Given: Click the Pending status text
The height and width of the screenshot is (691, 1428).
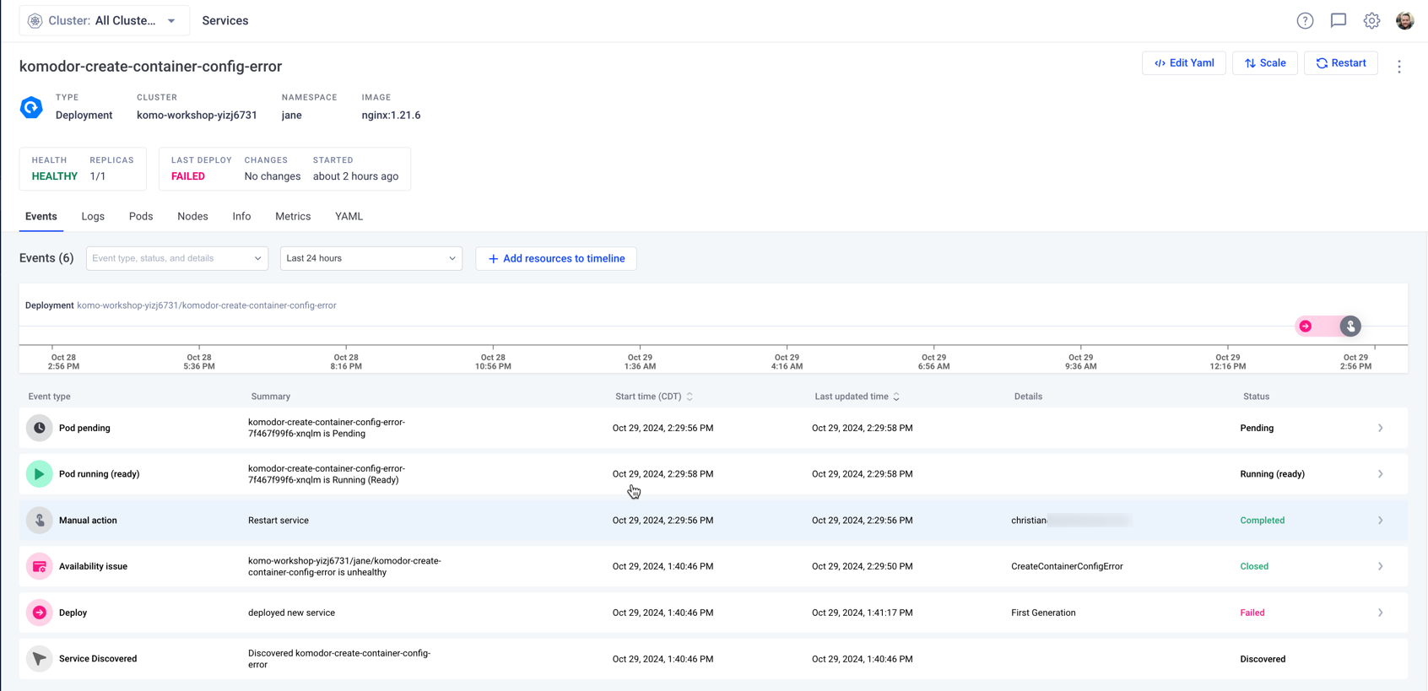Looking at the screenshot, I should pos(1257,428).
